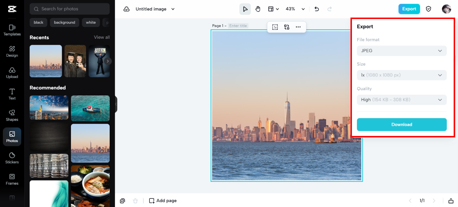Choose the recommended aerial boat photo
This screenshot has height=207, width=458.
90,108
